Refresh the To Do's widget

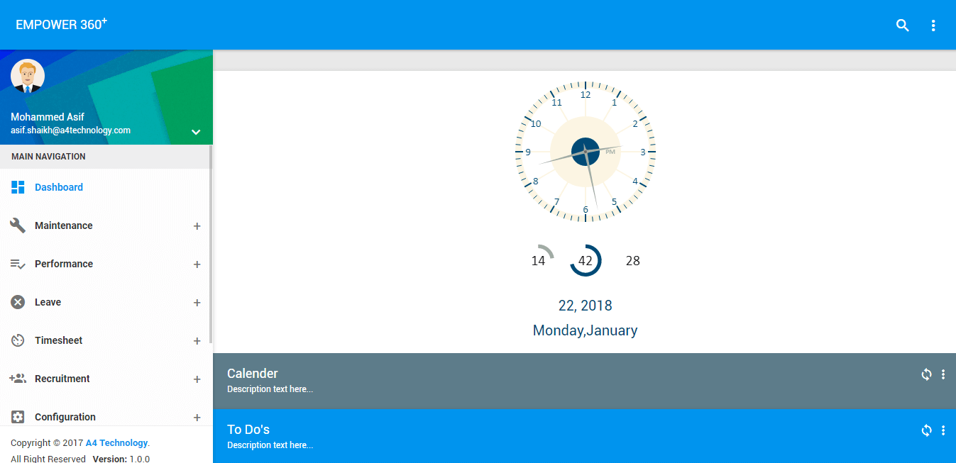926,430
